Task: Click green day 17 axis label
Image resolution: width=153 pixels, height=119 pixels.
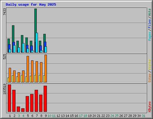Action: [x=81, y=116]
